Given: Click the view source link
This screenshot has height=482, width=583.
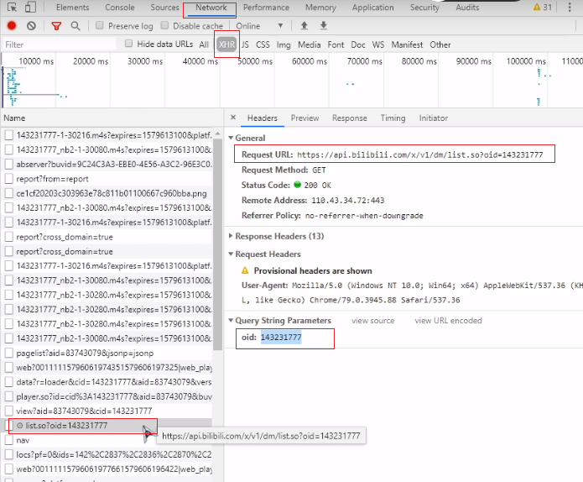Looking at the screenshot, I should point(372,321).
